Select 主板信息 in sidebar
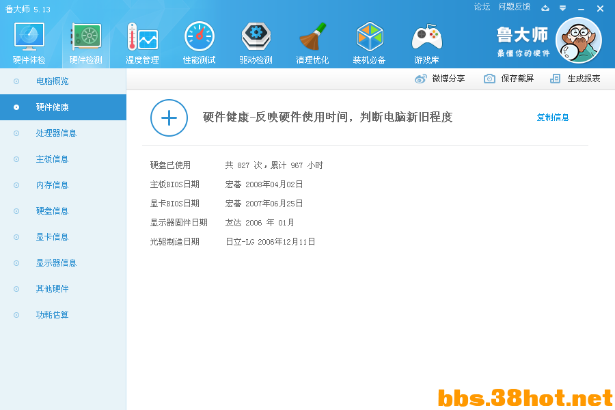 click(63, 159)
